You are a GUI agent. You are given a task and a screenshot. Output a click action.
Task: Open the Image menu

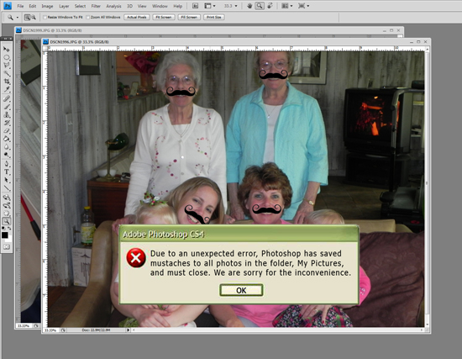coord(47,6)
